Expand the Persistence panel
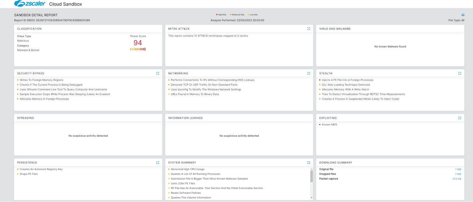The height and width of the screenshot is (202, 473). (158, 163)
